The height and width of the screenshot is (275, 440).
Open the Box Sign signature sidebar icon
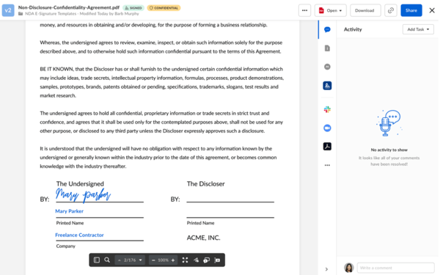(327, 86)
